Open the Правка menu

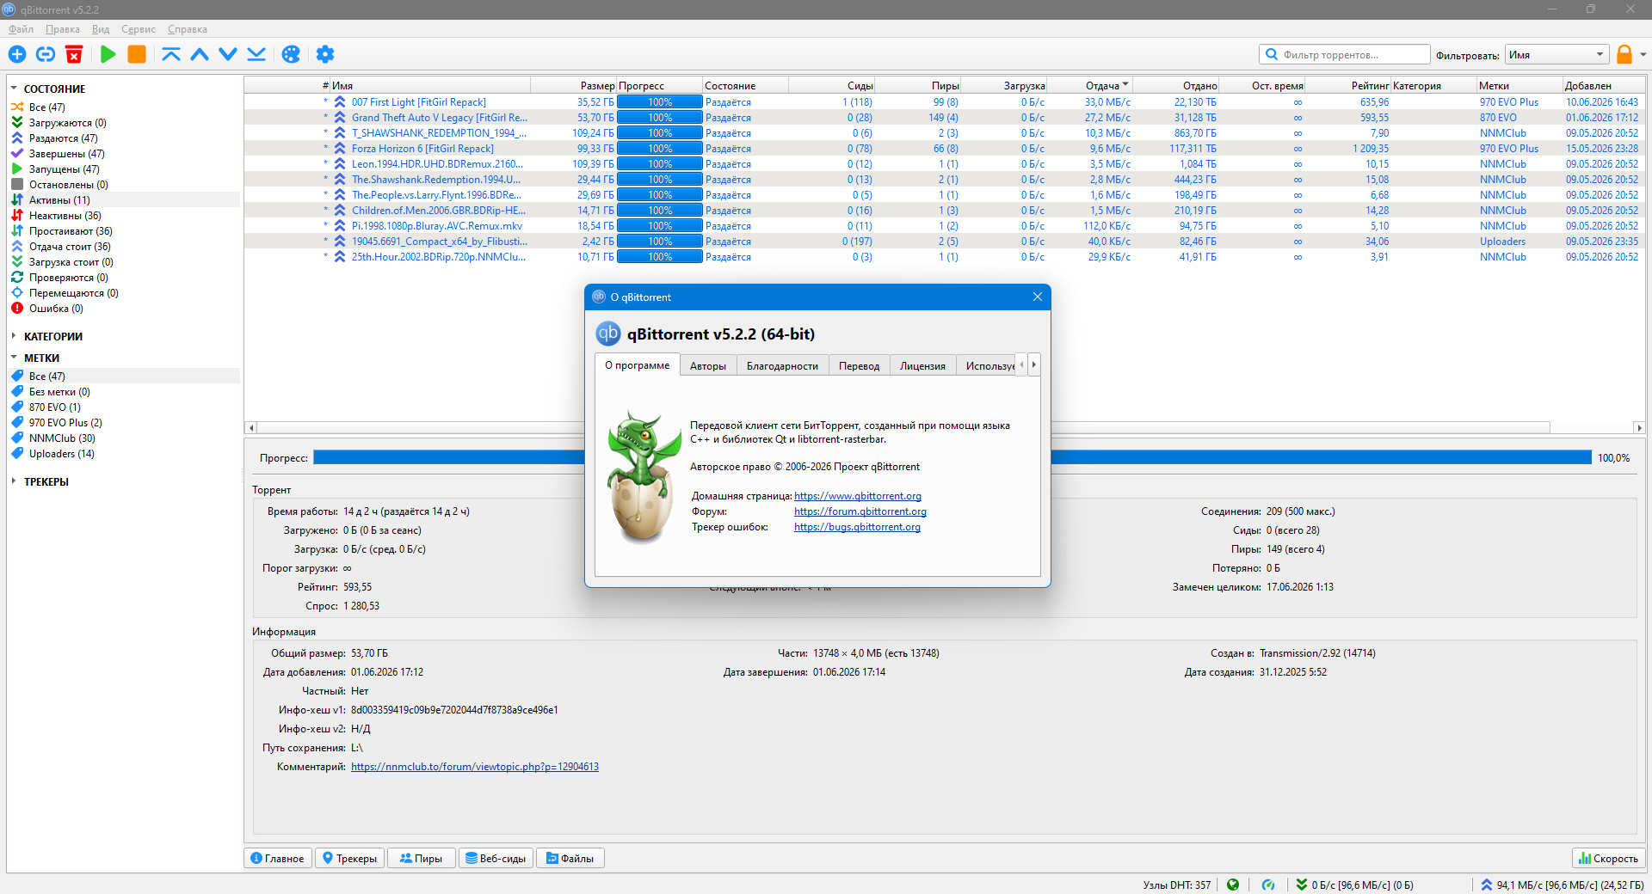click(62, 29)
